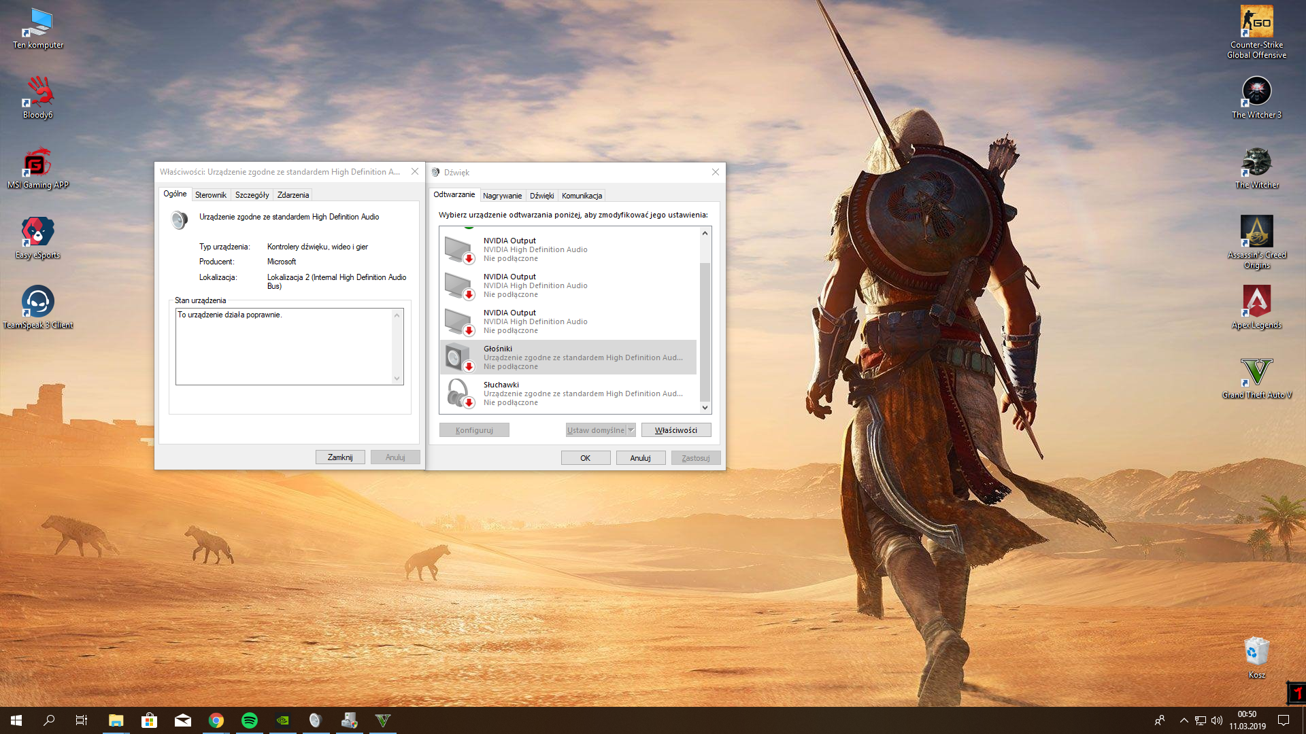Select the Grand Theft Auto V desktop shortcut
This screenshot has height=734, width=1306.
point(1256,378)
